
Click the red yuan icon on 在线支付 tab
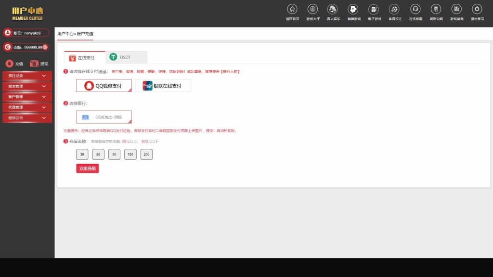(72, 58)
